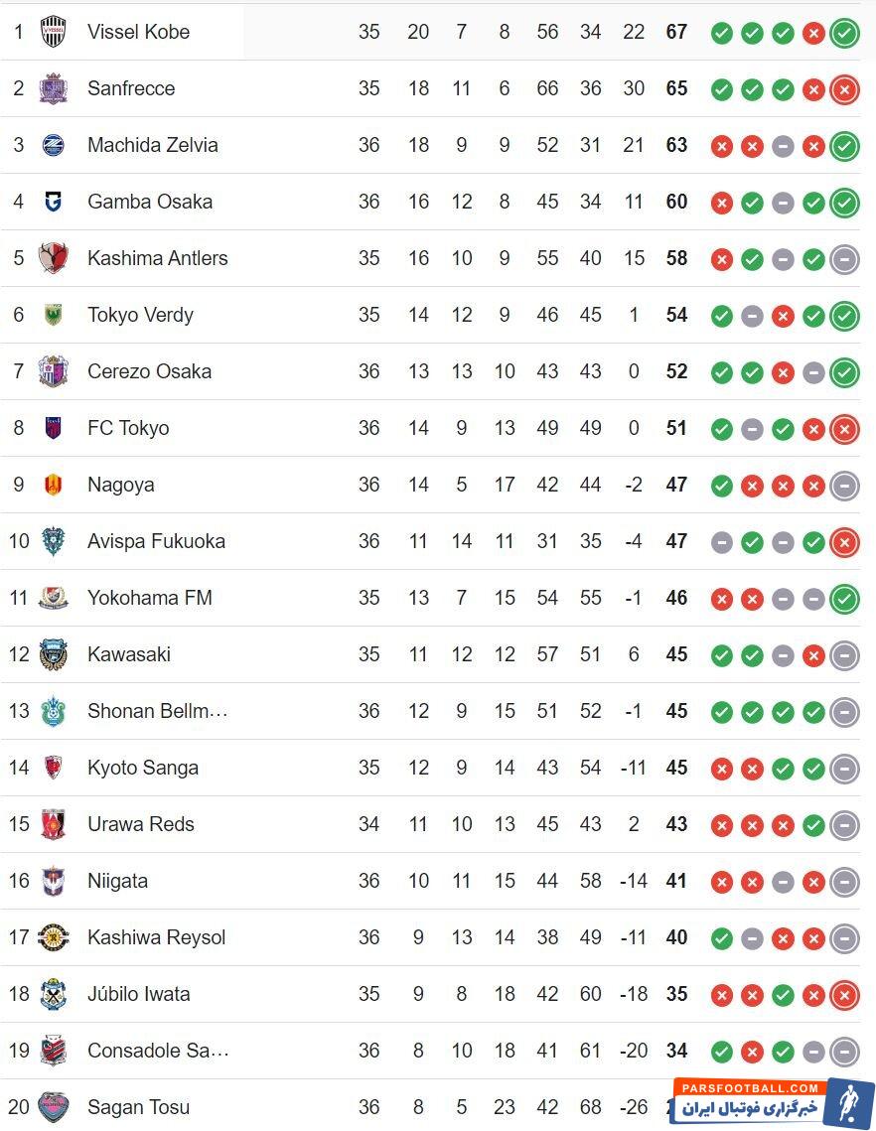Open the Urawa Reds crest icon
Image resolution: width=876 pixels, height=1131 pixels.
pyautogui.click(x=53, y=824)
